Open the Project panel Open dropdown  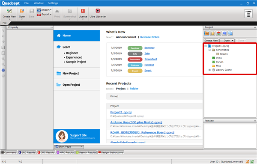click(227, 41)
